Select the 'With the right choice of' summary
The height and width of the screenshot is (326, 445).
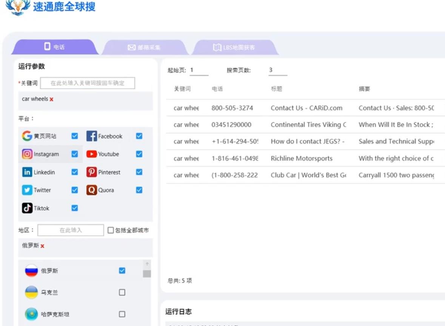(396, 158)
